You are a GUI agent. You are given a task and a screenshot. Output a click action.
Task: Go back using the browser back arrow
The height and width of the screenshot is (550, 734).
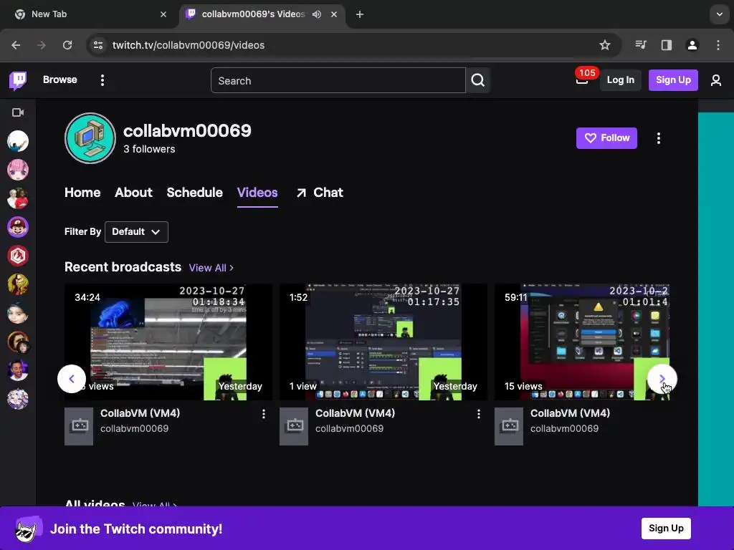16,45
